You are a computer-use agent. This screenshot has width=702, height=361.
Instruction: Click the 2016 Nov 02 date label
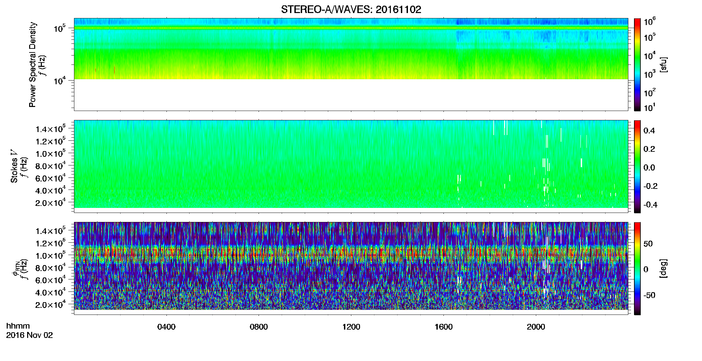(x=29, y=335)
